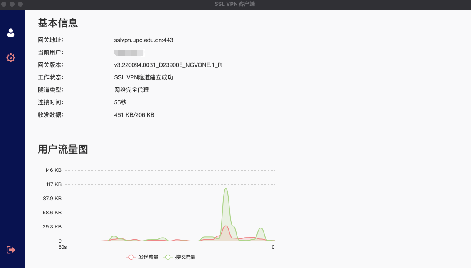Close the SSL VPN客户端 window
This screenshot has height=268, width=471.
(4, 4)
